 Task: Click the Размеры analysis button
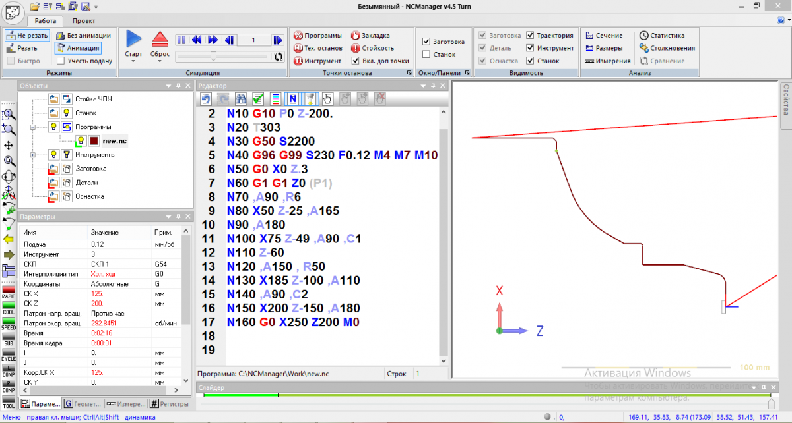603,48
